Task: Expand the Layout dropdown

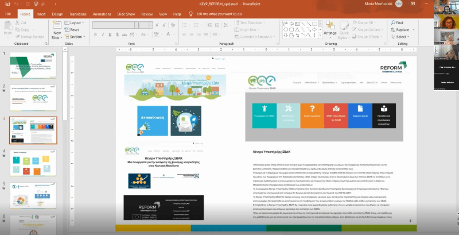Action: tap(75, 23)
